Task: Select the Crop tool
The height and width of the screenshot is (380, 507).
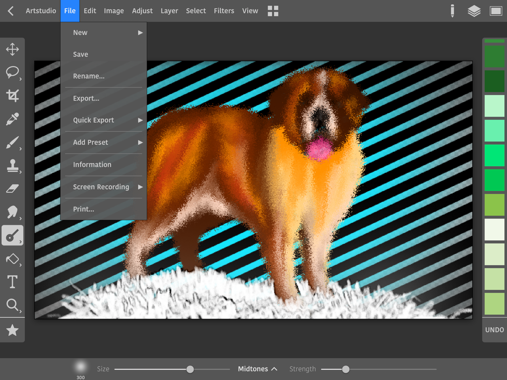Action: [x=12, y=95]
